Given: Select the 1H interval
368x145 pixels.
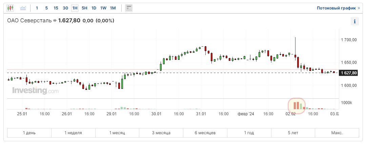Looking at the screenshot, I should pos(75,8).
